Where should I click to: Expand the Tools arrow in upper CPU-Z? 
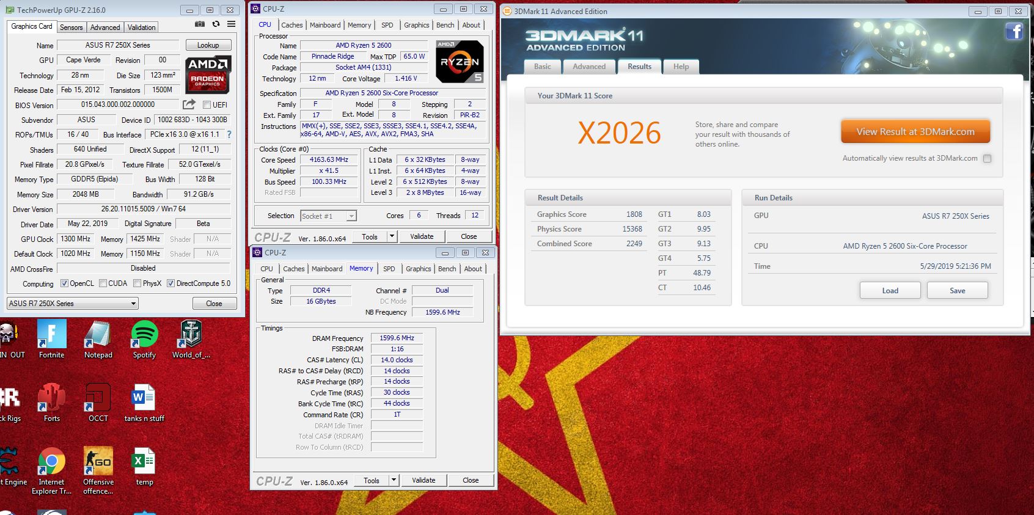(392, 236)
